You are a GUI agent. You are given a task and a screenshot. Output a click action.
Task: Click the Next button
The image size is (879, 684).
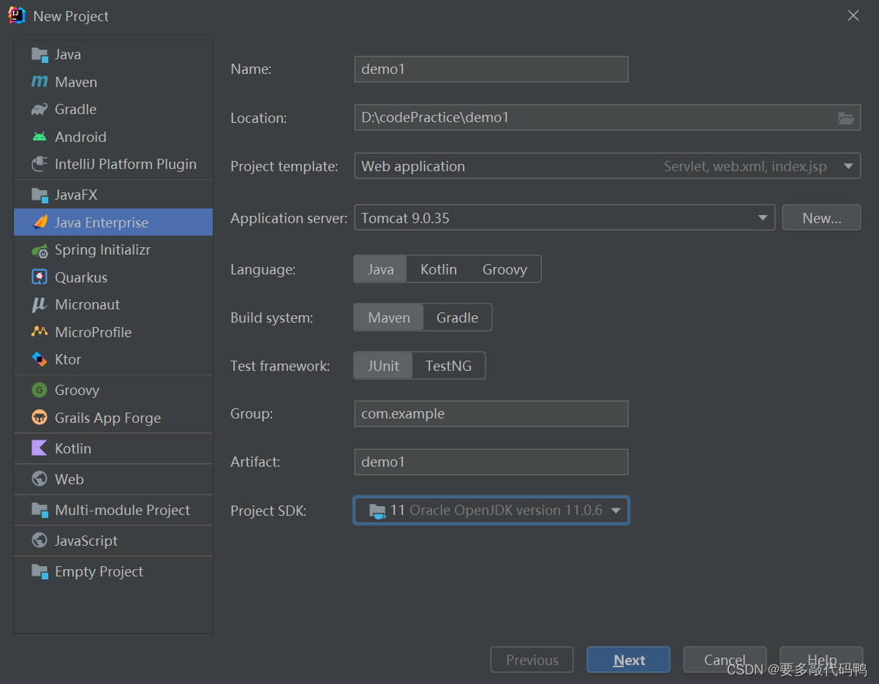click(x=628, y=660)
